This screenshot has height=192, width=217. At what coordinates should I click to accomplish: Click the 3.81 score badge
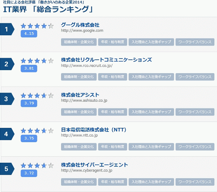coord(29,68)
